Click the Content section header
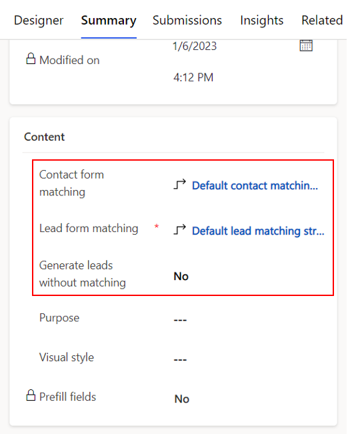Image resolution: width=348 pixels, height=434 pixels. click(x=44, y=137)
